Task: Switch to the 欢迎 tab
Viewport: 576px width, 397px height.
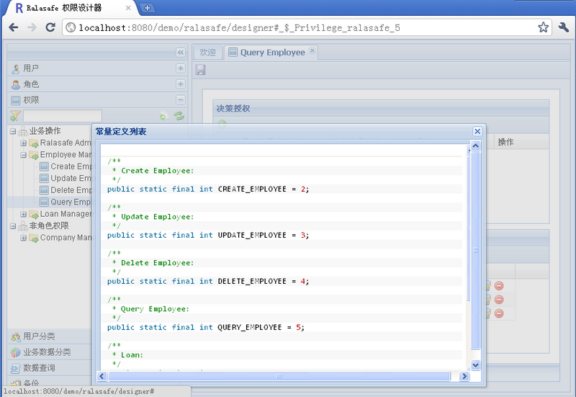Action: click(x=207, y=53)
